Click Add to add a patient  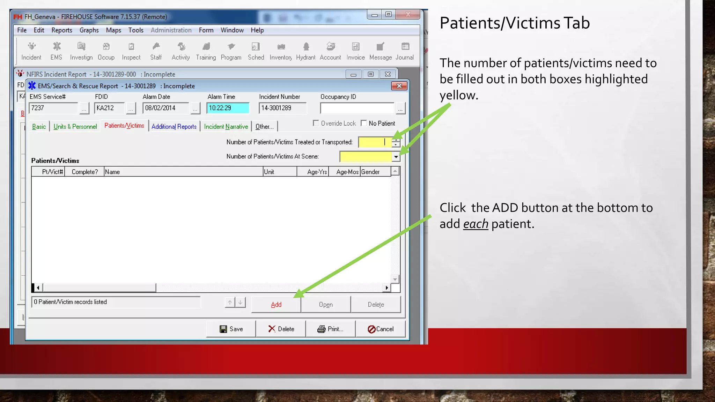[276, 305]
